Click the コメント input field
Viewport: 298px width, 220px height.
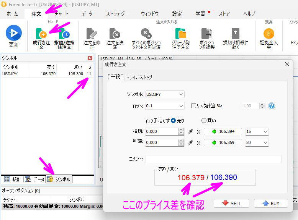pos(213,159)
